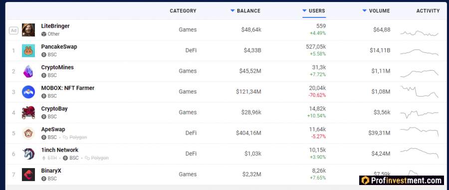Image resolution: width=449 pixels, height=190 pixels.
Task: Click the ApeSwap user change -5.27%
Action: tap(318, 137)
